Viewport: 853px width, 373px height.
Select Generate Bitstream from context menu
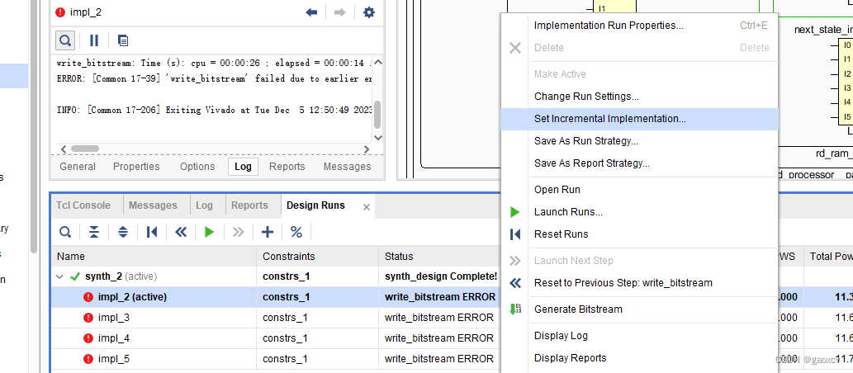click(639, 309)
